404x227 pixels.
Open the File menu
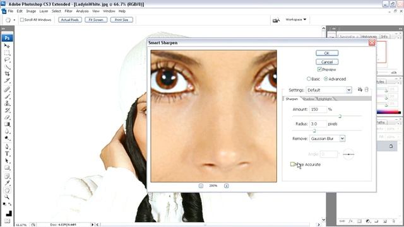(11, 11)
